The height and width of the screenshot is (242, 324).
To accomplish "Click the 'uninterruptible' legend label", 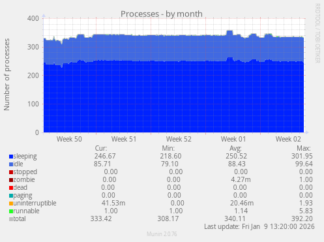I will click(x=35, y=204).
